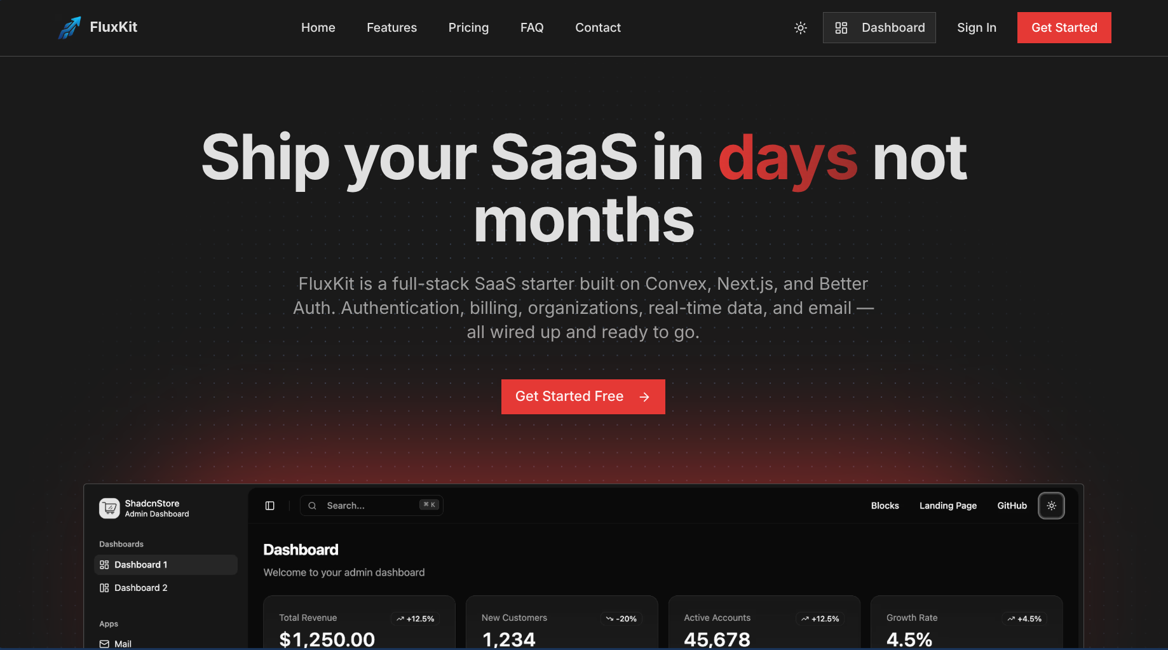The width and height of the screenshot is (1168, 650).
Task: Click the 1,234 new customers value
Action: 509,639
